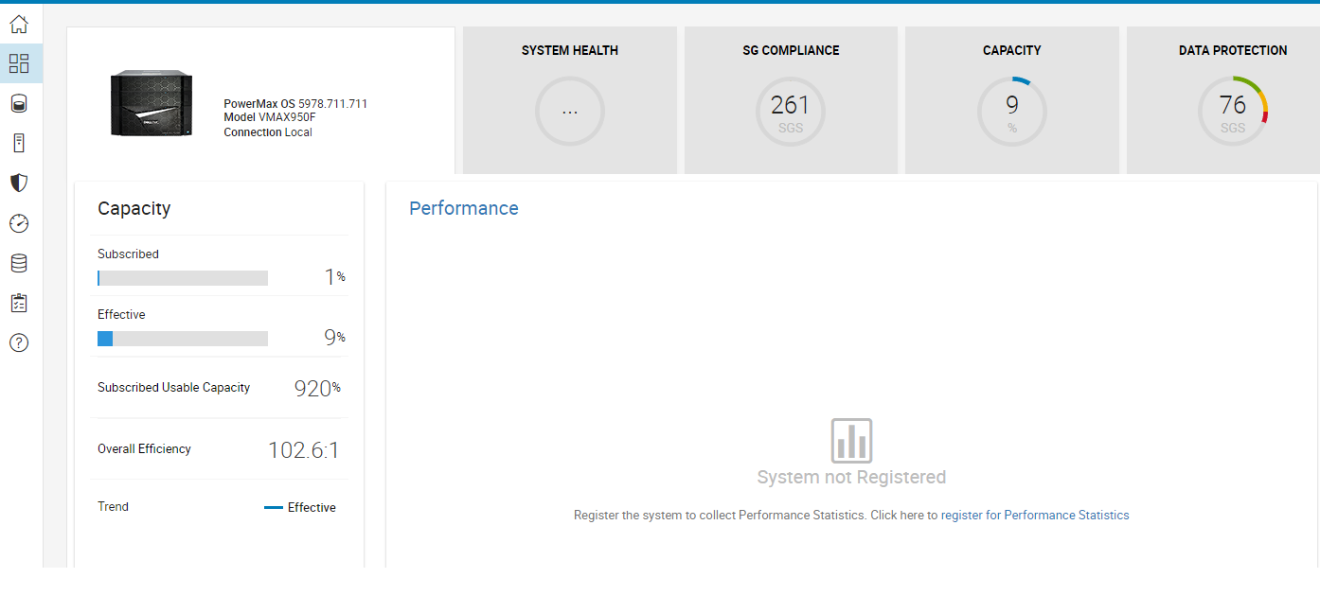The image size is (1320, 613).
Task: Open Data Protection via the shield icon
Action: 19,182
